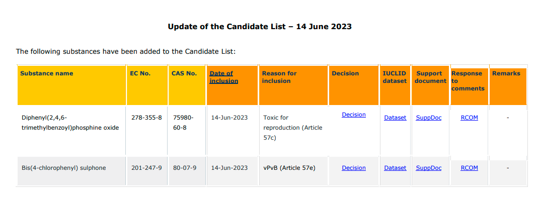Click 'Toxic for reproduction (Article 57c)' cell

(x=292, y=128)
